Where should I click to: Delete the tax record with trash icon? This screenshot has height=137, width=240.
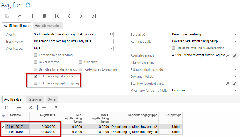[x=44, y=16]
